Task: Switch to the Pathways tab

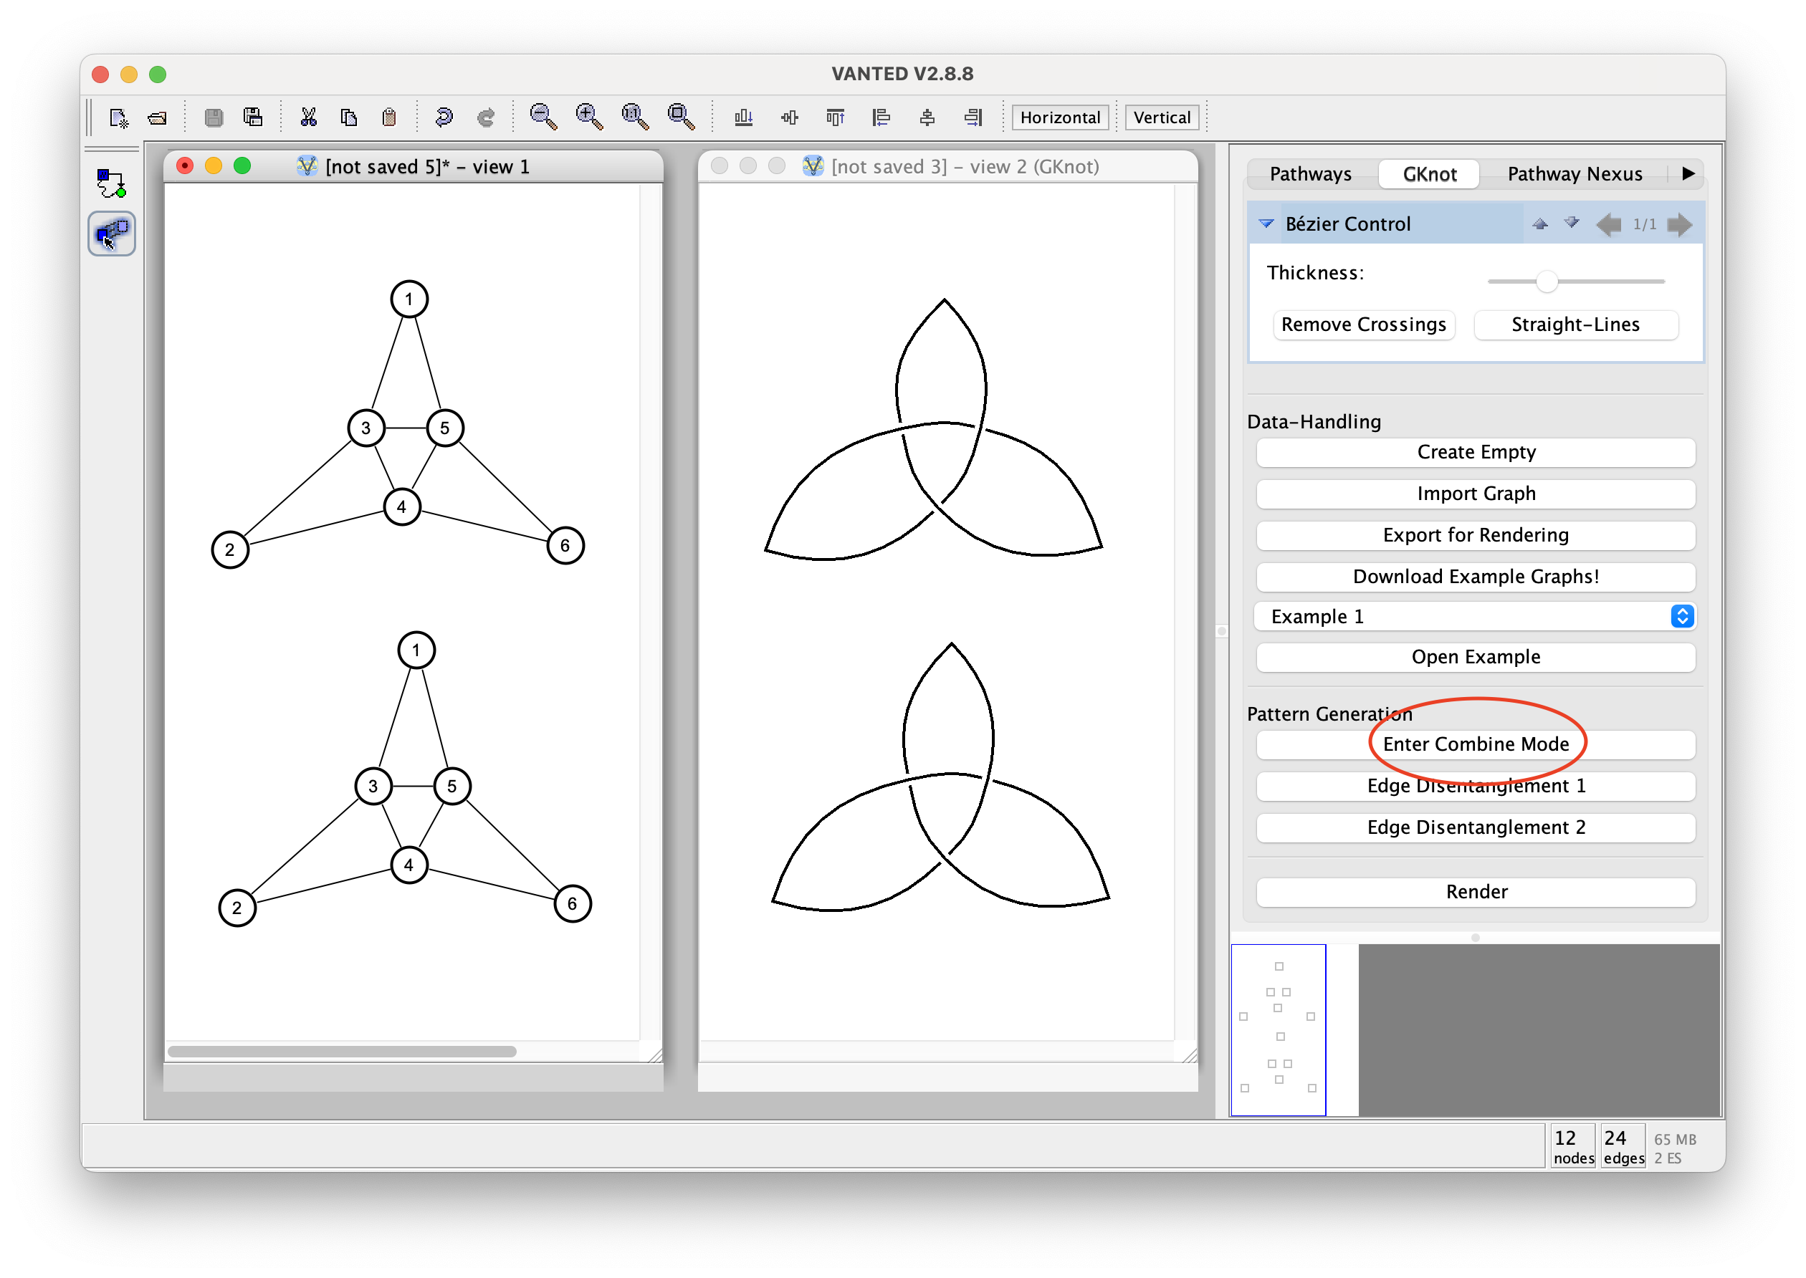Action: pos(1310,174)
